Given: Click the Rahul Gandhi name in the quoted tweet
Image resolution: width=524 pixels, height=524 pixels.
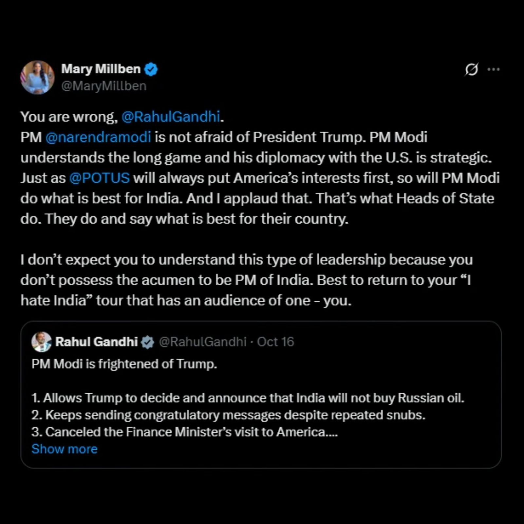Looking at the screenshot, I should pyautogui.click(x=96, y=342).
